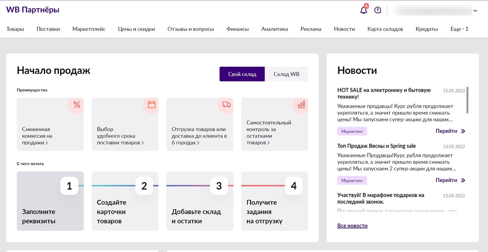Open Топ Продаж Весны и Spring sale headline
Viewport: 488px width, 252px height.
377,146
